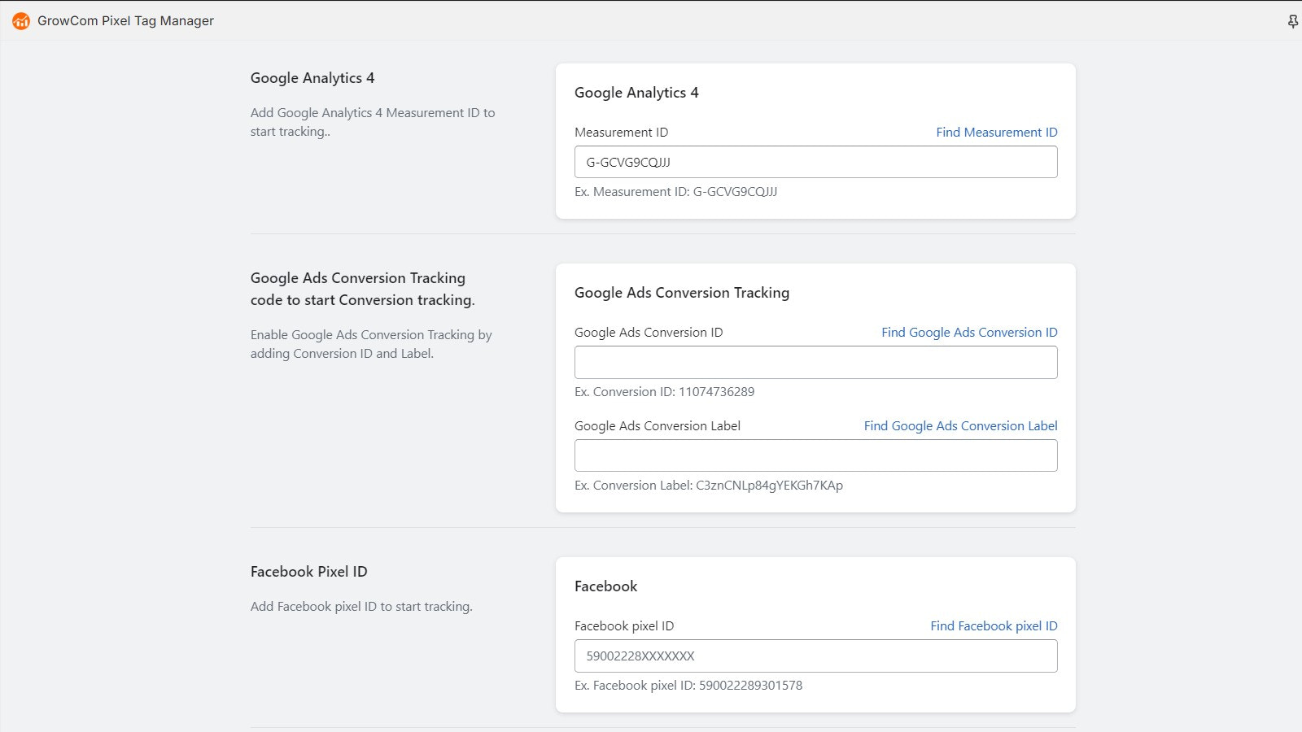Click the GrowCom app logo icon
This screenshot has height=732, width=1302.
coord(21,21)
